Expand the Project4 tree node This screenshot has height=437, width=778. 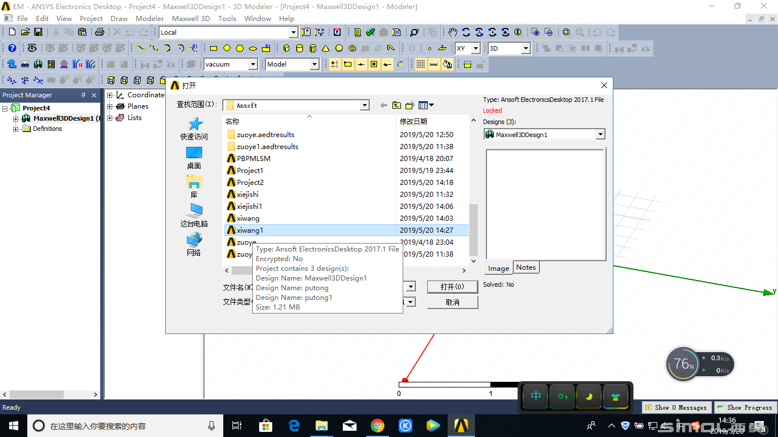click(x=5, y=108)
